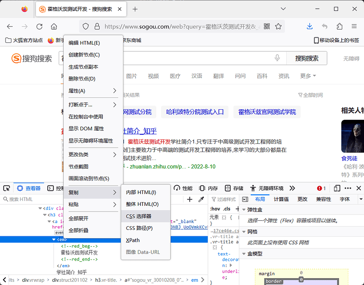Collapse the 弹性盒 section
Screen dimensions: 364x285
click(x=244, y=209)
